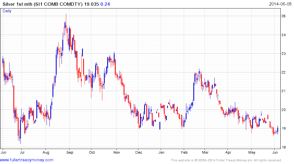Click the Daily interval label
Viewport: 294px width, 164px height.
click(x=7, y=11)
